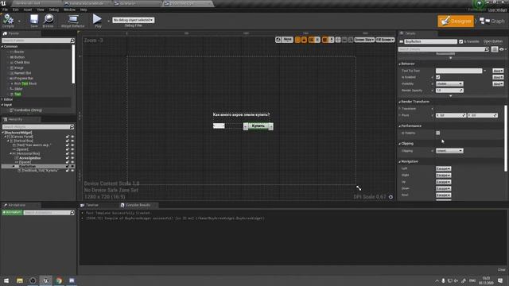Select AcresSpinBox in hierarchy

point(30,158)
